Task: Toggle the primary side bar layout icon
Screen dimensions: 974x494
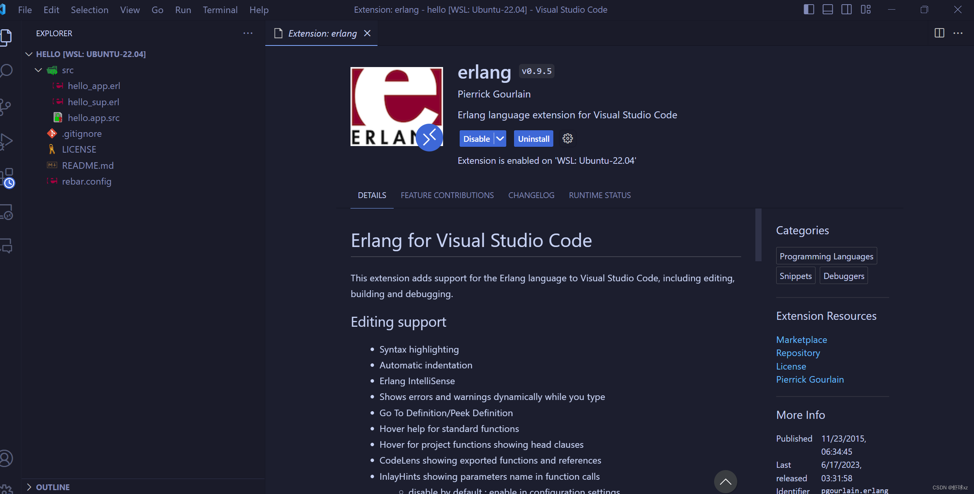Action: coord(809,10)
